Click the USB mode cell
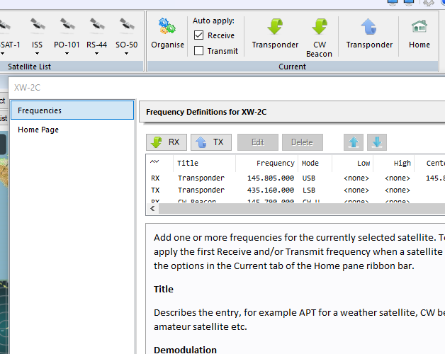This screenshot has width=445, height=354. [x=309, y=178]
